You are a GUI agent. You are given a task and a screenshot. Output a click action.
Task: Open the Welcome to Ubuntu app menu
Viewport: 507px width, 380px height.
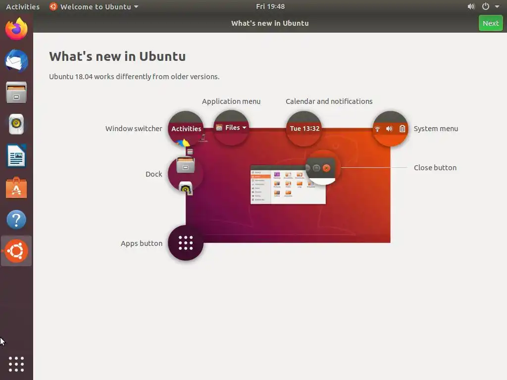coord(94,6)
